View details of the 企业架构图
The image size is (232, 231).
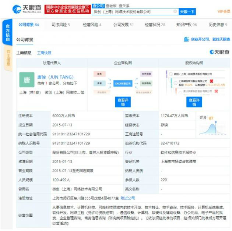123,102
